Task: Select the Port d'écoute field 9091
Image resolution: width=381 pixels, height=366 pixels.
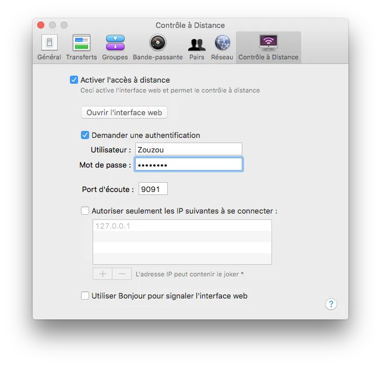Action: click(153, 189)
